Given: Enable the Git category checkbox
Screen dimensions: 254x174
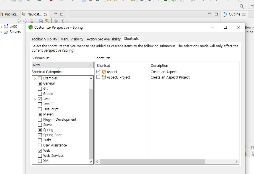Looking at the screenshot, I should tap(40, 89).
